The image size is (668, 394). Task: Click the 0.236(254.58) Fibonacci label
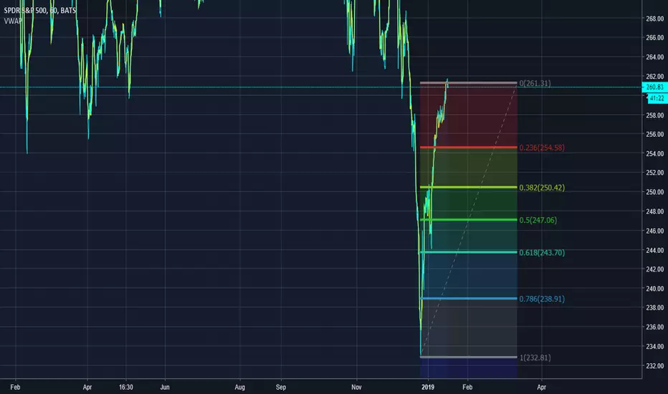pyautogui.click(x=542, y=148)
